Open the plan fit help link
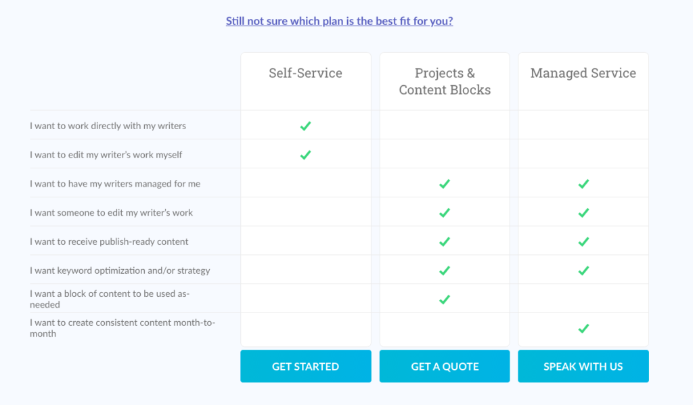The image size is (693, 405). (x=339, y=21)
